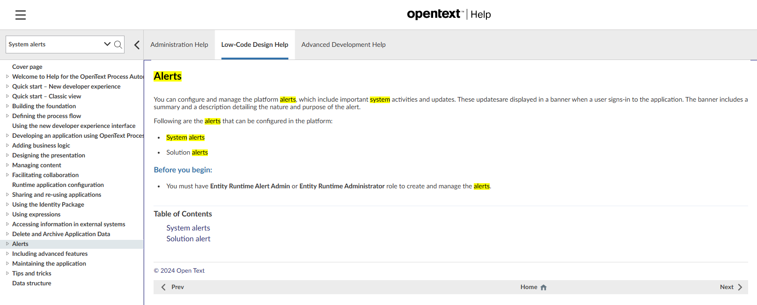Expand Building the foundation arrow
Viewport: 757px width, 305px height.
tap(7, 106)
